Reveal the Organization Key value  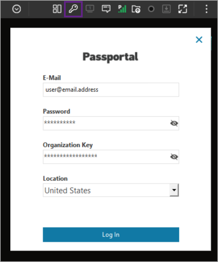174,157
